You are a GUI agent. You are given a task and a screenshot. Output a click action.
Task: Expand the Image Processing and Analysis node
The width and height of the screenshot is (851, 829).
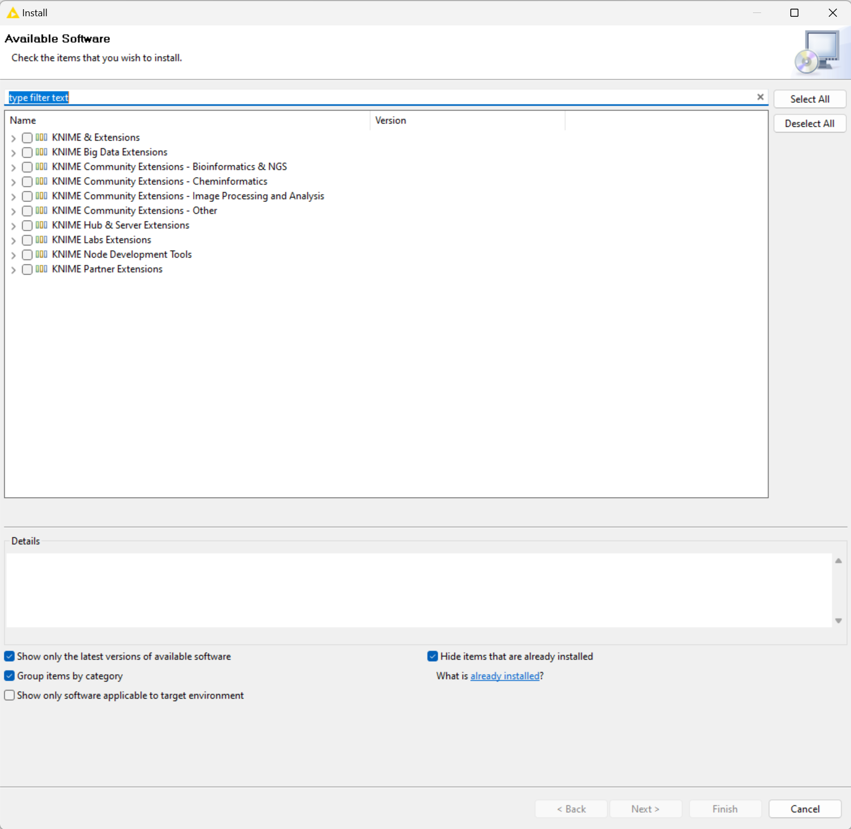(14, 197)
